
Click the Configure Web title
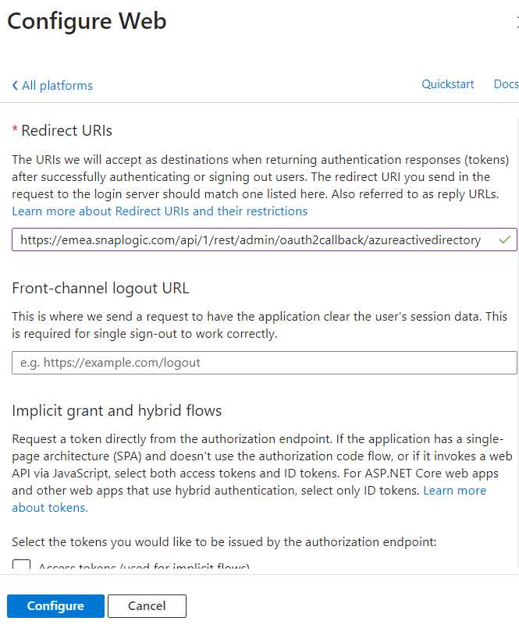[87, 21]
